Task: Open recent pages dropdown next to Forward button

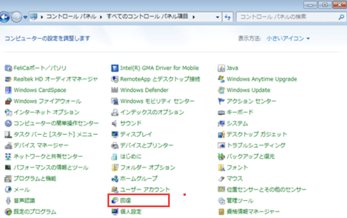Action: 25,17
